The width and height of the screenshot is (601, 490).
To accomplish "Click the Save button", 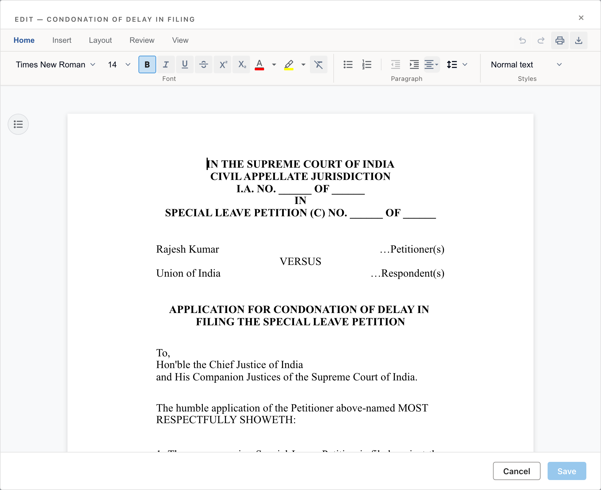I will tap(567, 471).
